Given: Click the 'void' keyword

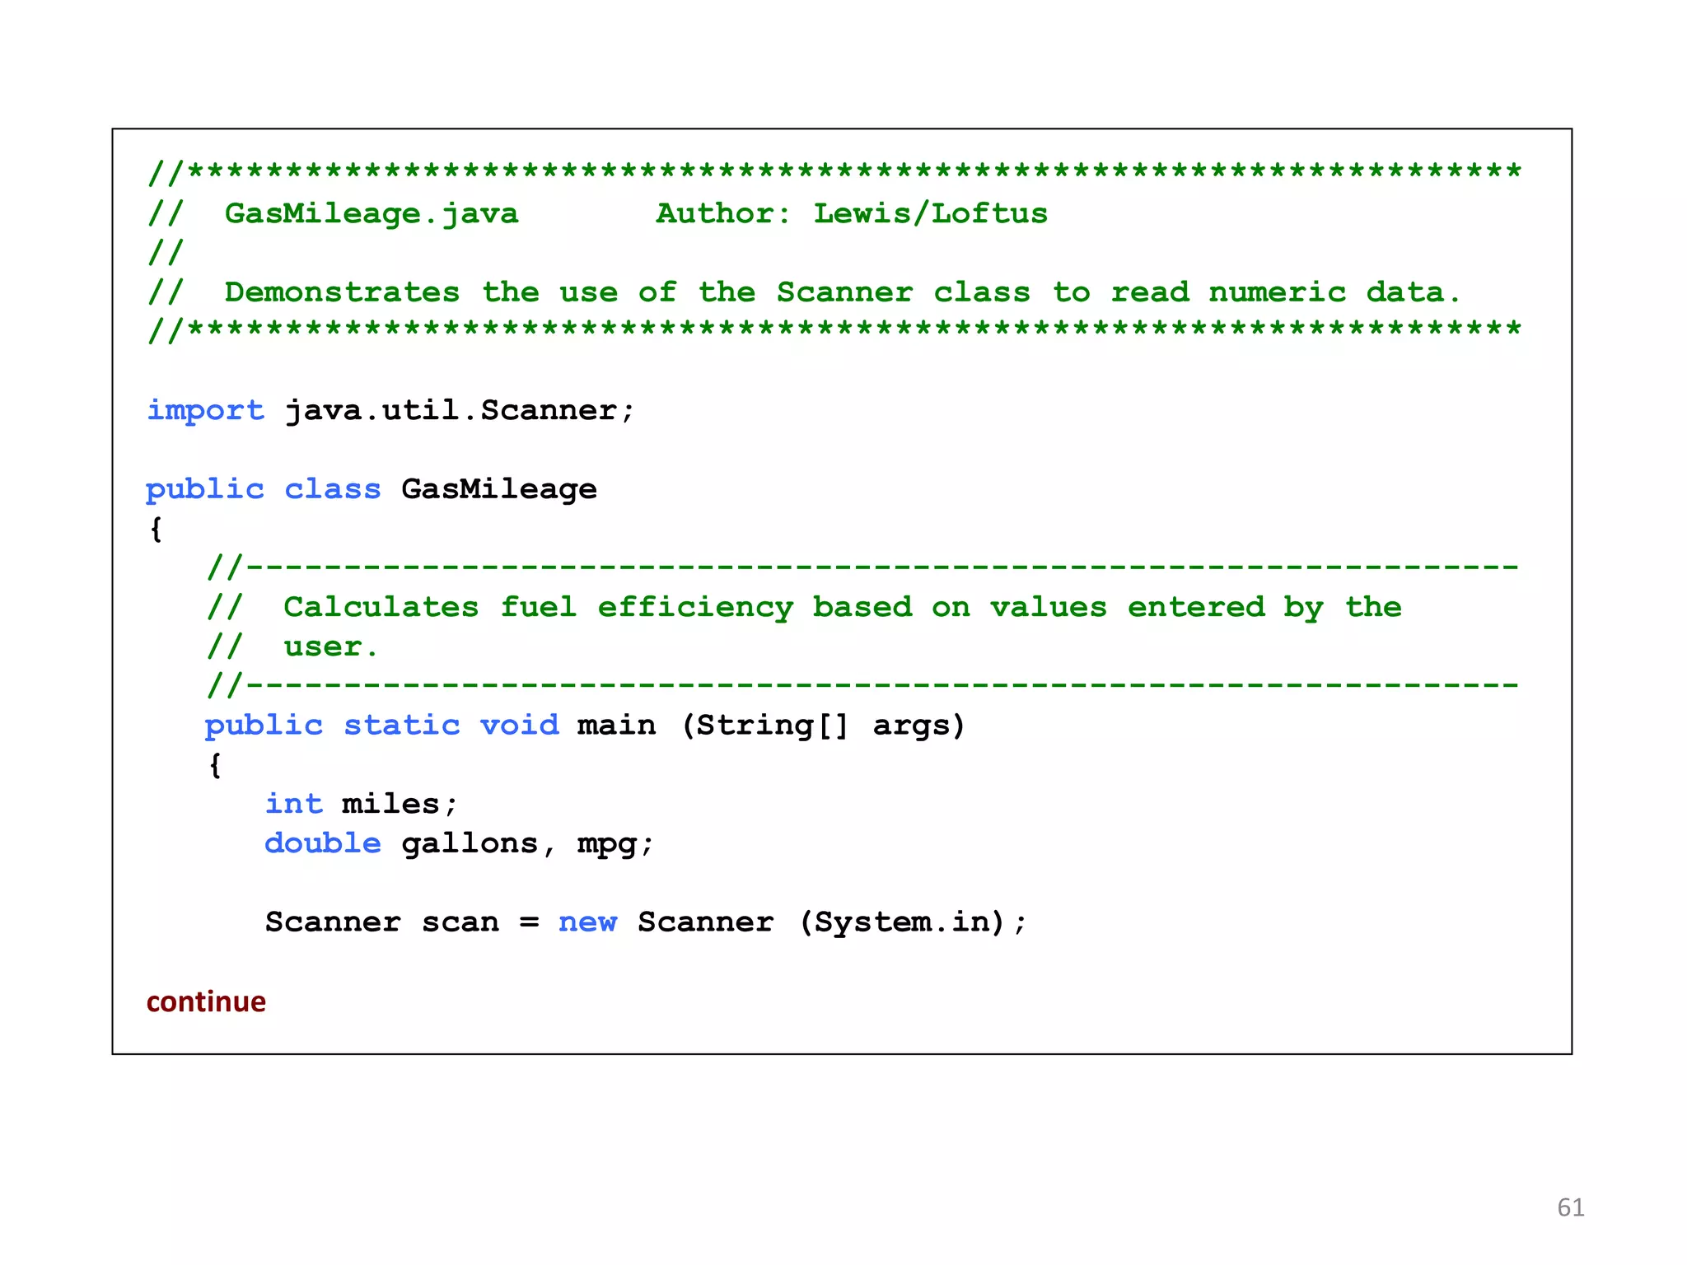Looking at the screenshot, I should (519, 726).
